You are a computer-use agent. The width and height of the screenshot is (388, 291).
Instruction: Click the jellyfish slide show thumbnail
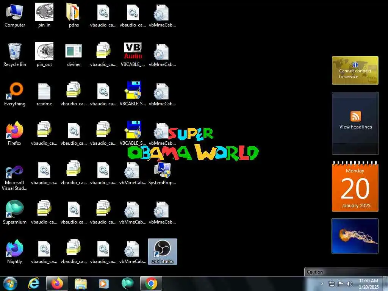coord(355,236)
